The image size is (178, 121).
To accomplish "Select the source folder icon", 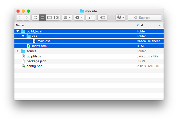I will [23, 51].
